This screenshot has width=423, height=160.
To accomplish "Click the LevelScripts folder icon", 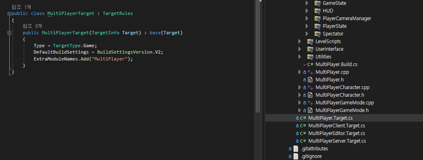I will [310, 42].
